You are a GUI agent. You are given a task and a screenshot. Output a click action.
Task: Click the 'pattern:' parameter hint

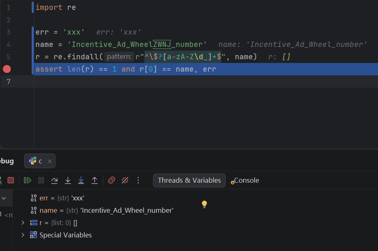119,57
